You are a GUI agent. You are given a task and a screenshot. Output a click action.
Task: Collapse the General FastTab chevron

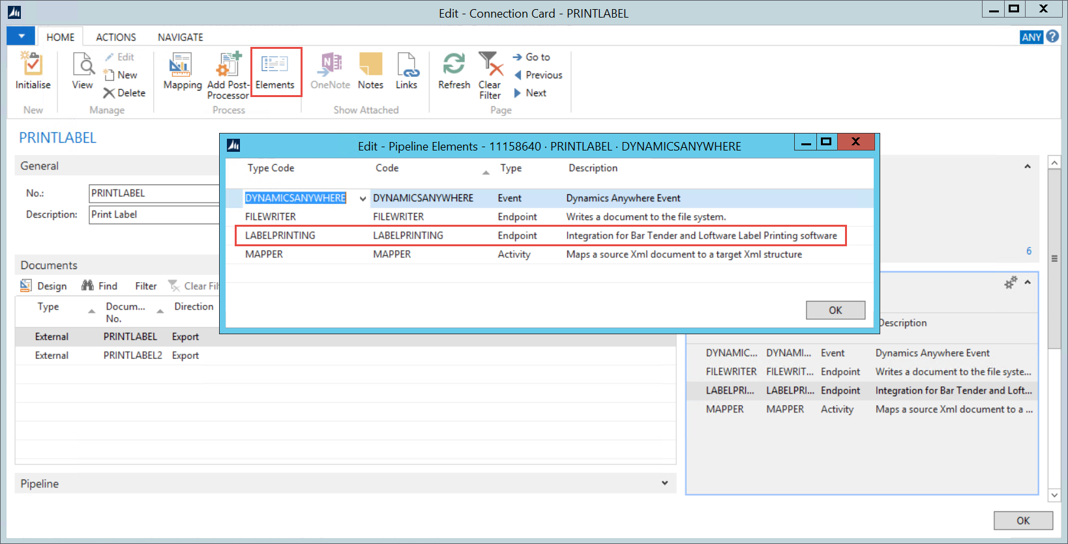coord(1028,166)
